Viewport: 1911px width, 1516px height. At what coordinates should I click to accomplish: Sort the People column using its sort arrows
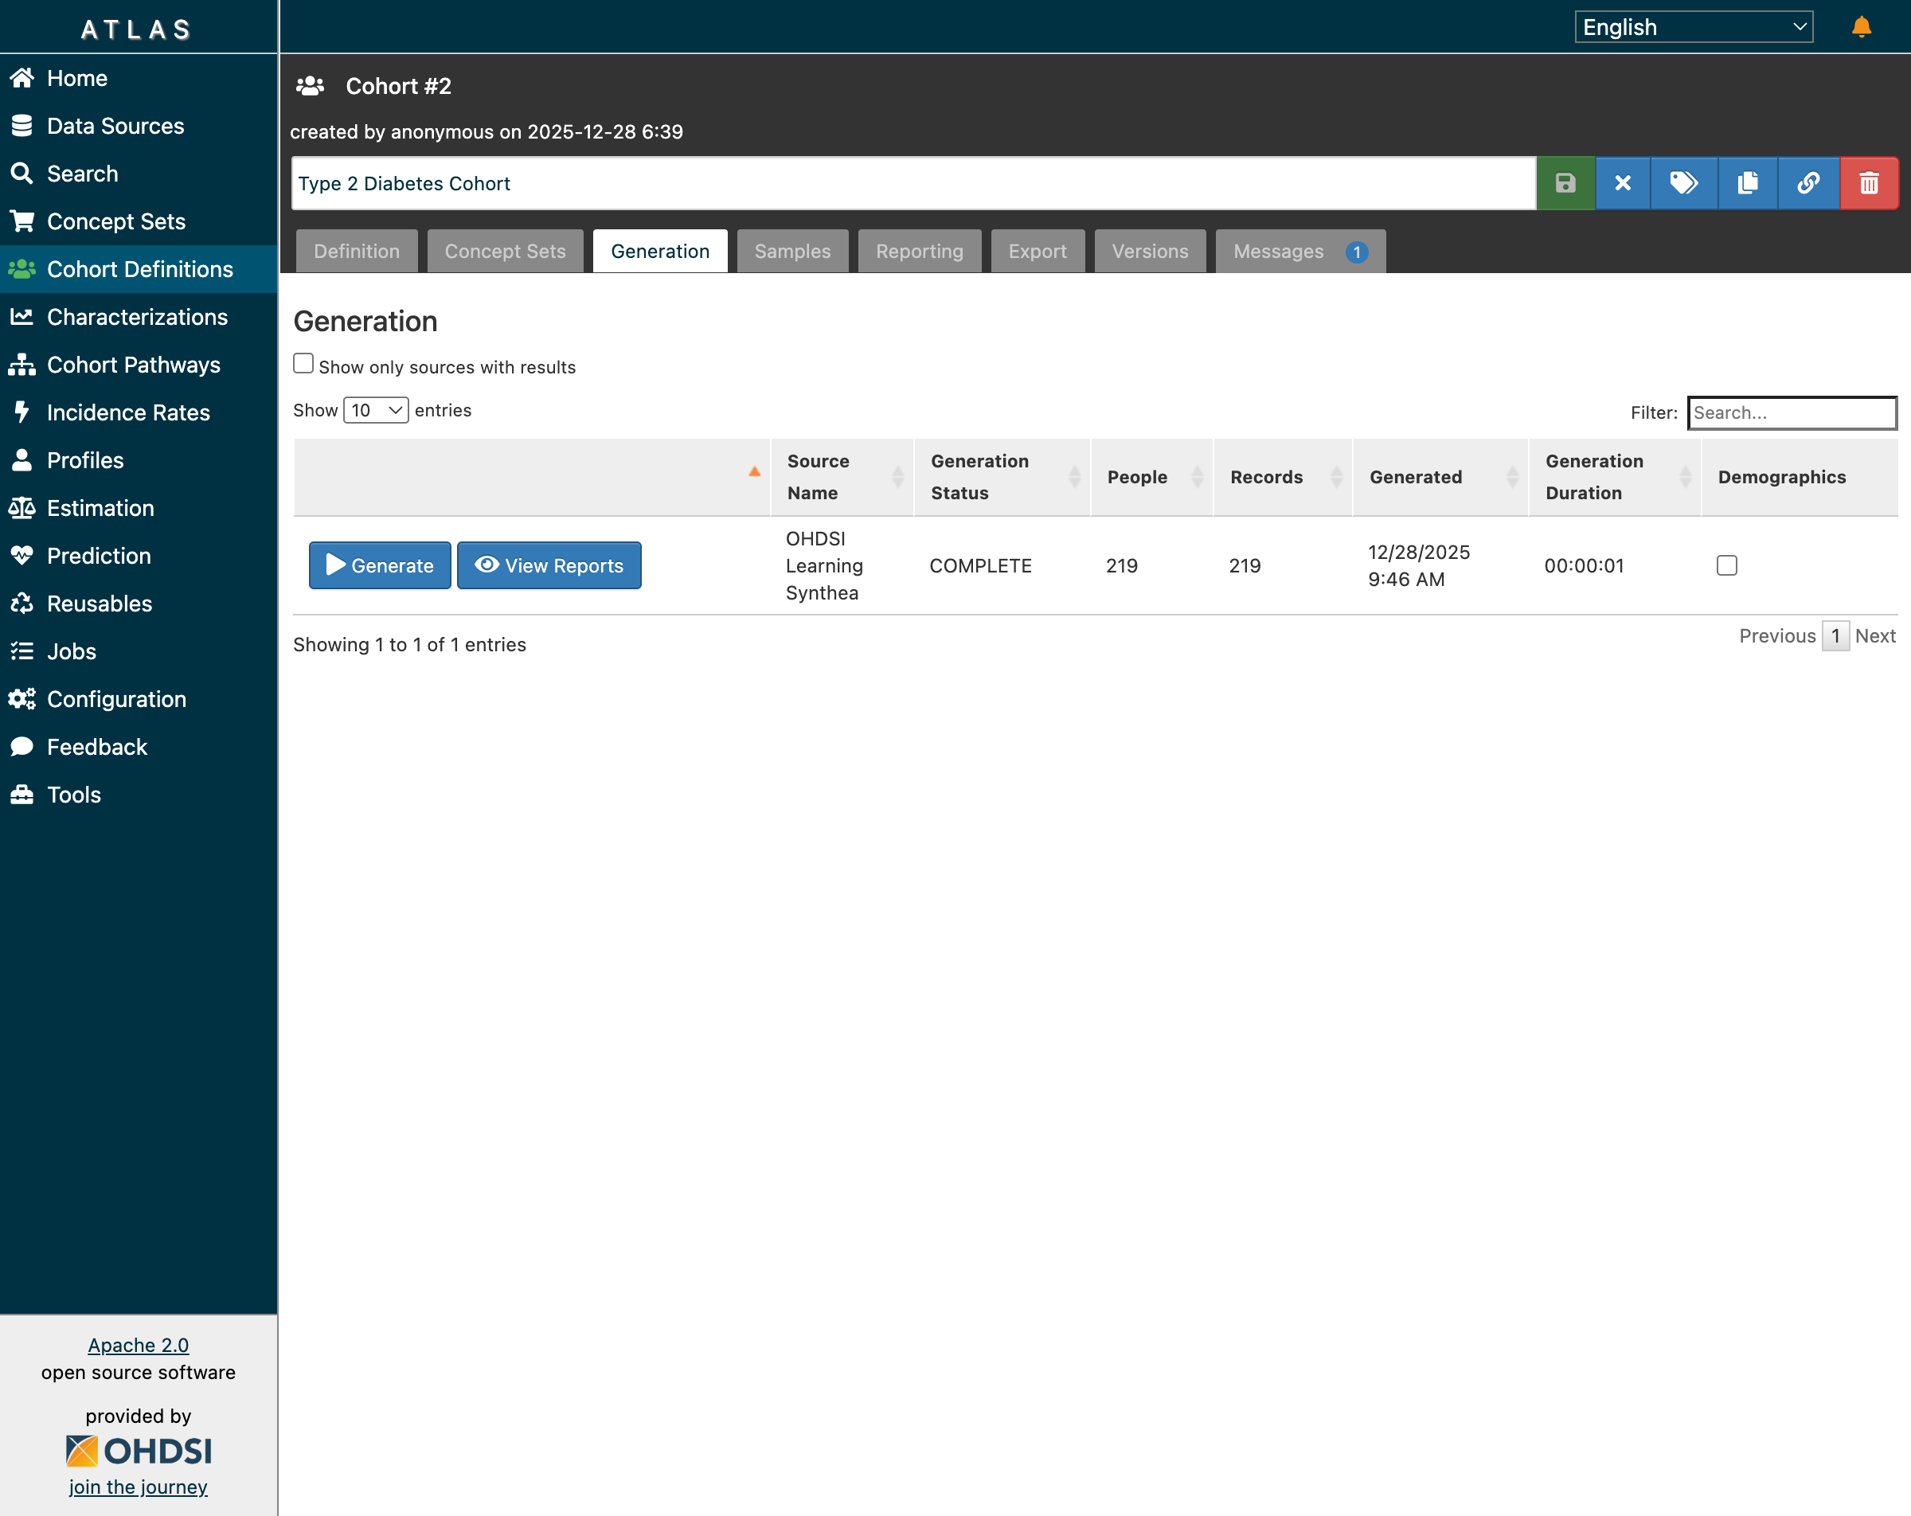point(1198,477)
